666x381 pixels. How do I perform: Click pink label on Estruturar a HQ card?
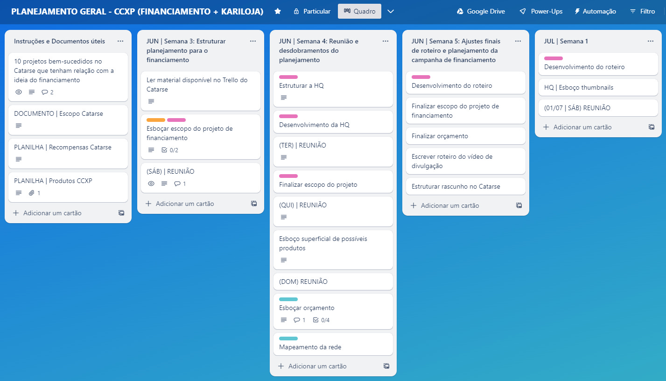click(x=288, y=77)
